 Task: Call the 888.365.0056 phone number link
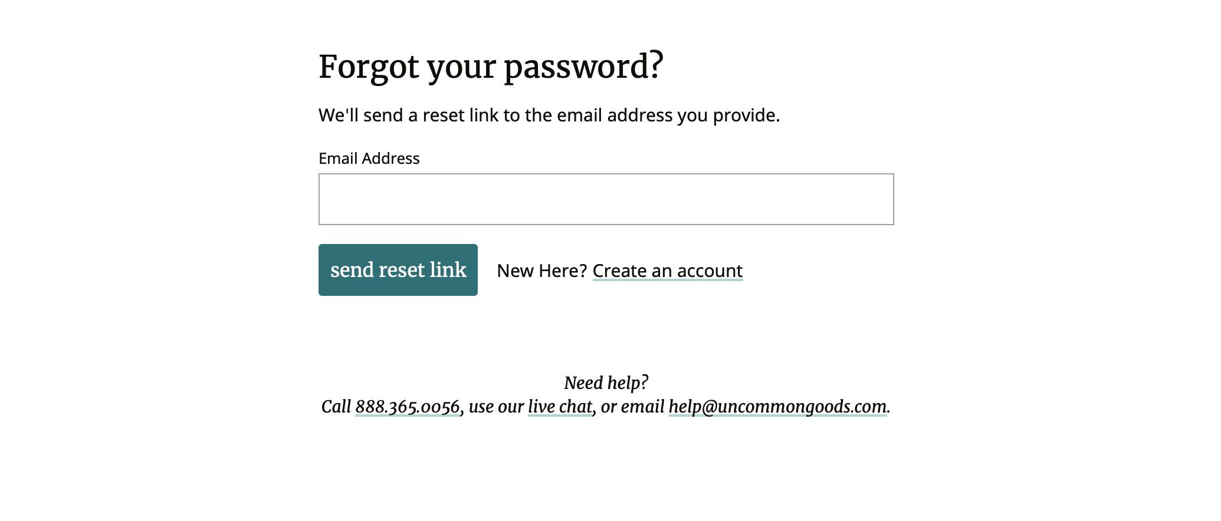pos(407,407)
